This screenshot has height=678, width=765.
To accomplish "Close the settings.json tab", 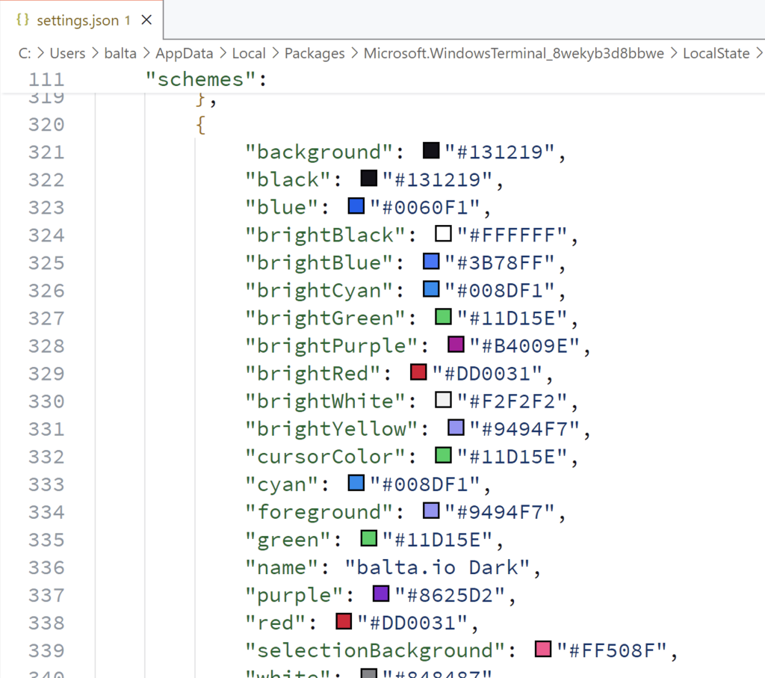I will point(146,20).
